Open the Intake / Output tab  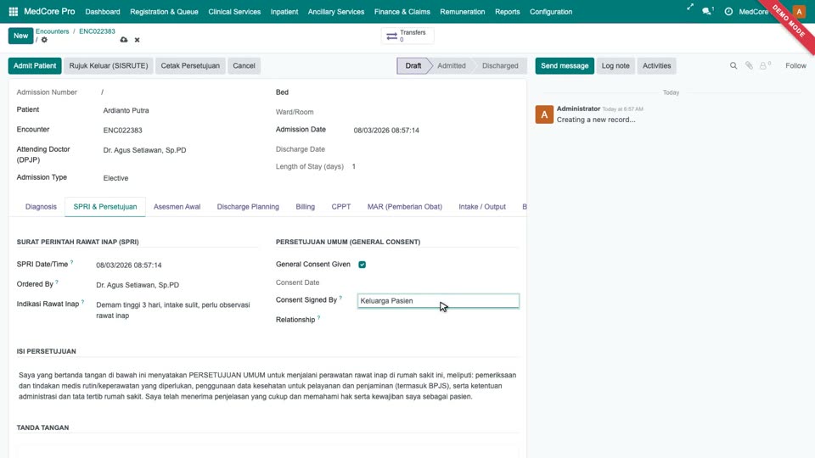(482, 207)
